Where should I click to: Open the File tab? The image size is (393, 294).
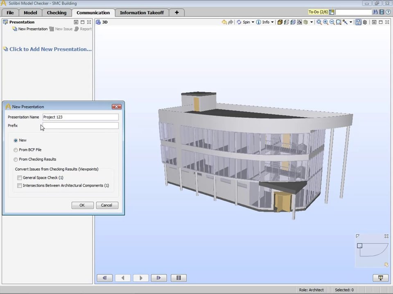point(10,13)
